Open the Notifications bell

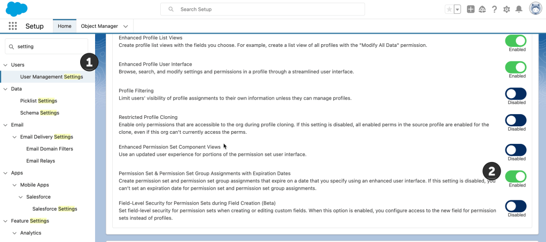pyautogui.click(x=519, y=9)
